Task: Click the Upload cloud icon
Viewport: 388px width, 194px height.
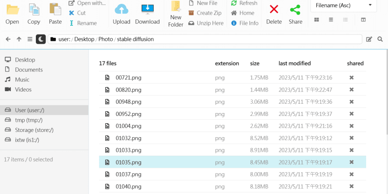Action: [122, 9]
